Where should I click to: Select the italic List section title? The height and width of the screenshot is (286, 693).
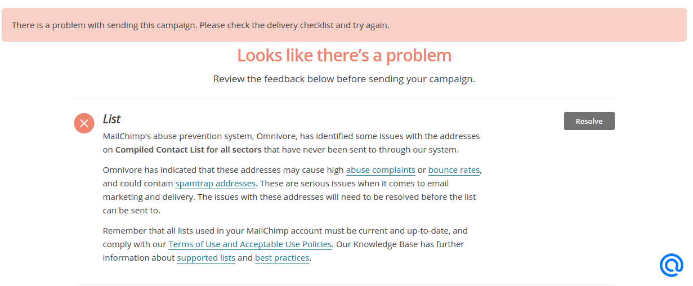click(111, 119)
